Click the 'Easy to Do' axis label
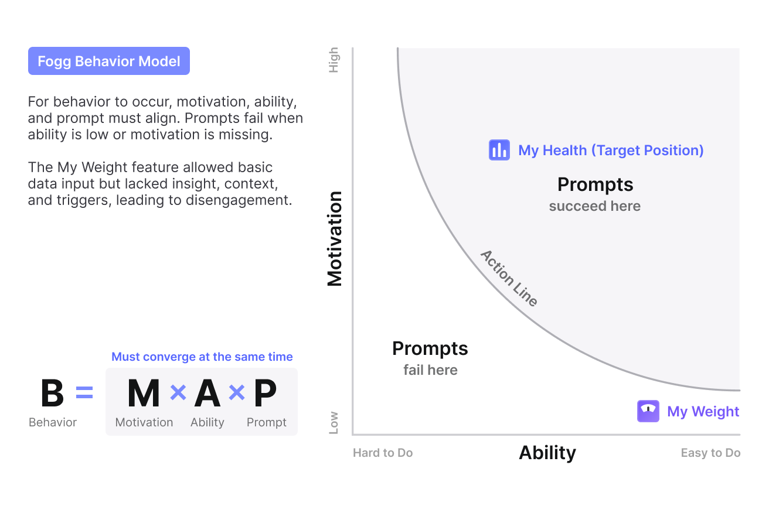This screenshot has width=769, height=506. (x=710, y=453)
